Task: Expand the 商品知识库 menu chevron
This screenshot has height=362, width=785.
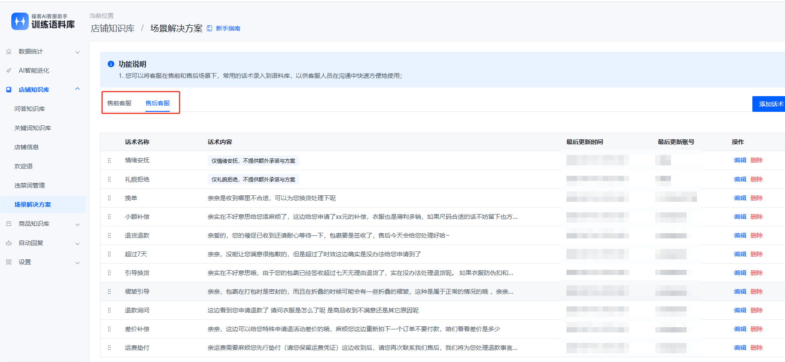Action: 77,225
